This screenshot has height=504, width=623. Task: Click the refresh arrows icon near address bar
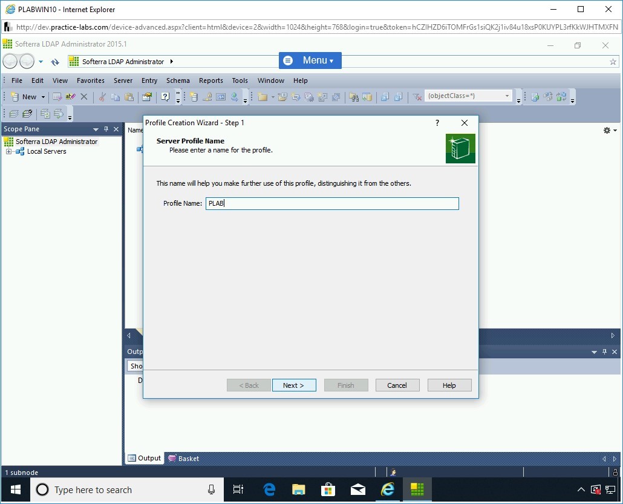coord(55,62)
